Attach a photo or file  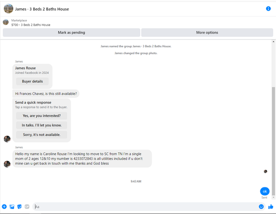coord(12,207)
